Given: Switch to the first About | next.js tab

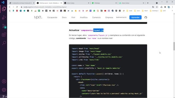Looking at the screenshot, I should click(x=77, y=3).
